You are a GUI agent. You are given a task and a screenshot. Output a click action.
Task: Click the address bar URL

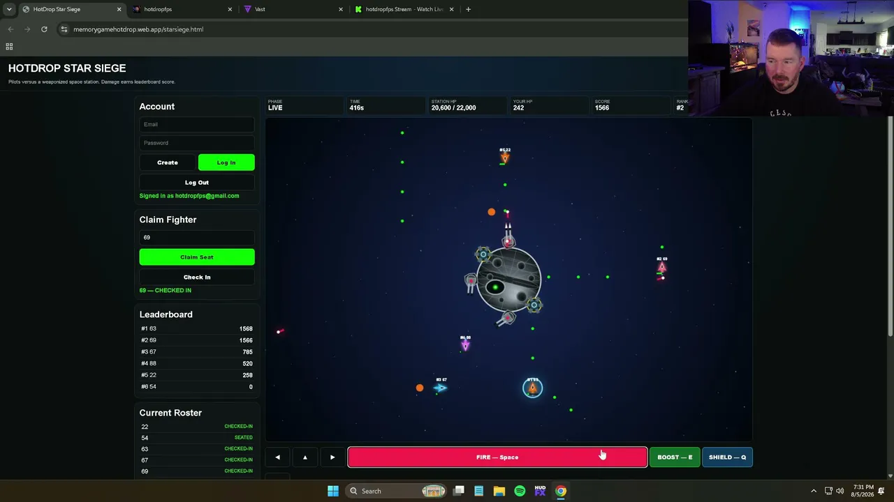(x=138, y=29)
